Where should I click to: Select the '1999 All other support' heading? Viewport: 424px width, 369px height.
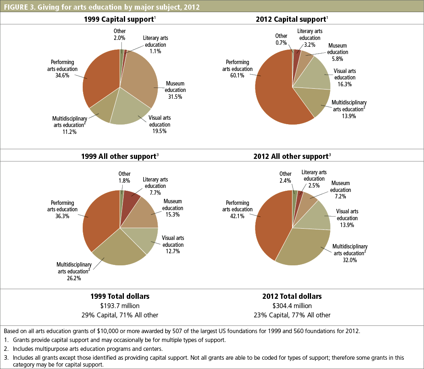point(120,156)
